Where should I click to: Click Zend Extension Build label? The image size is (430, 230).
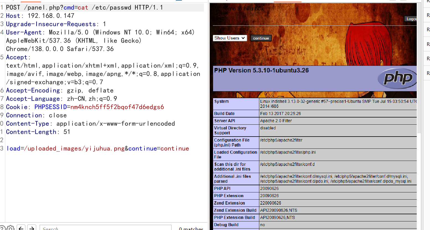tap(235, 210)
